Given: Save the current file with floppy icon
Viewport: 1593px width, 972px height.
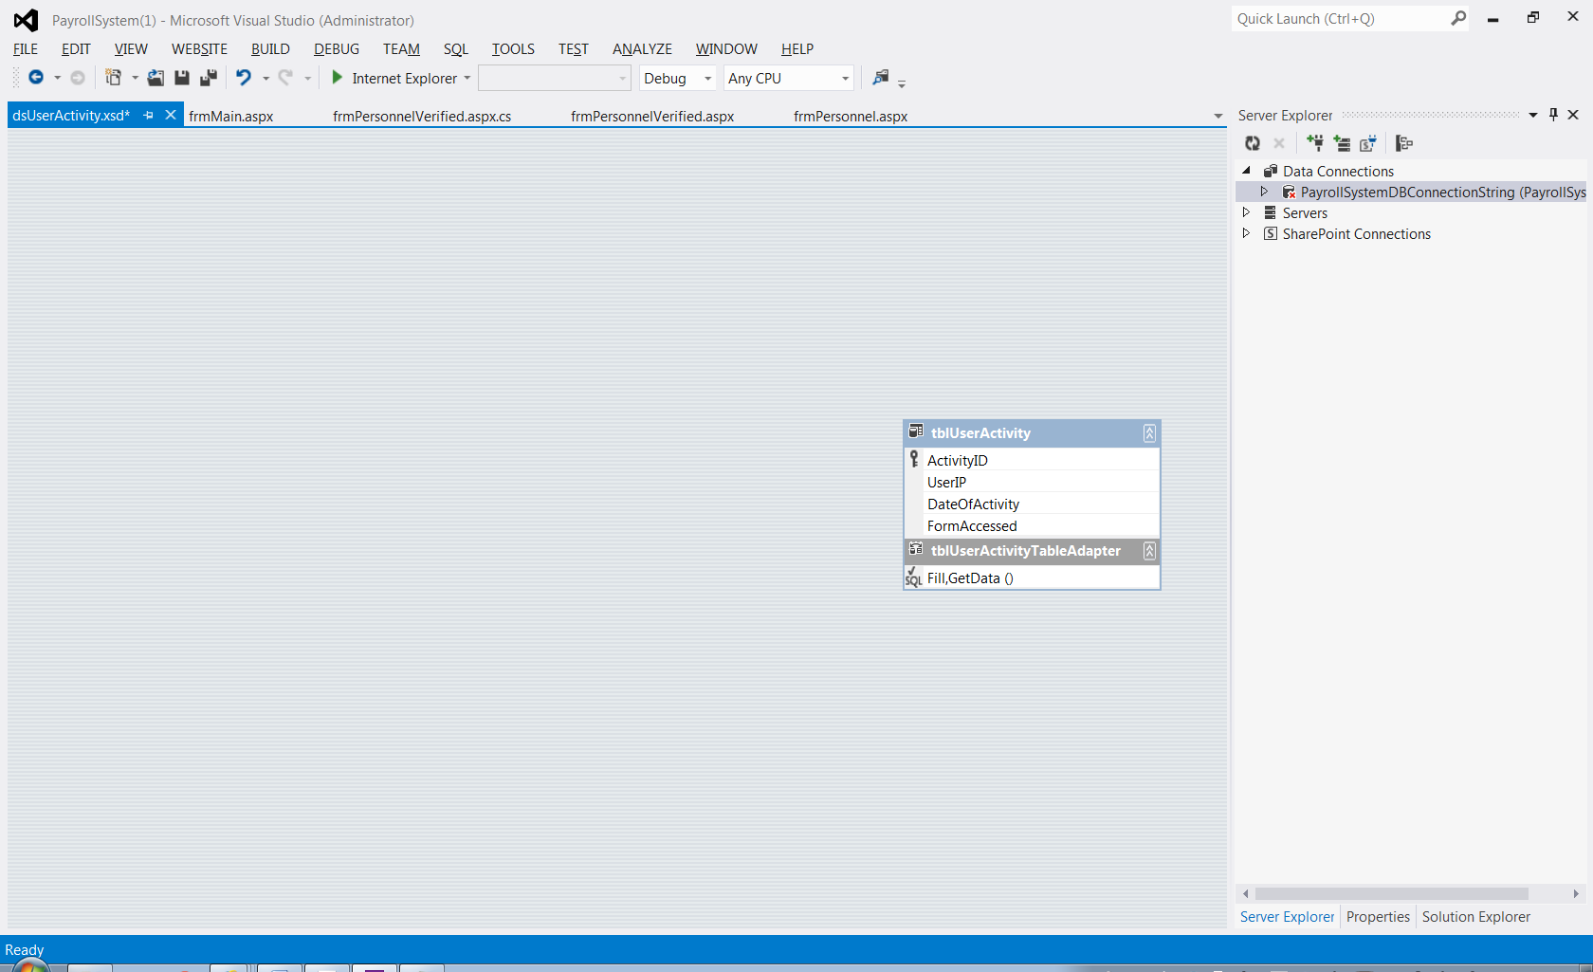Looking at the screenshot, I should tap(182, 78).
